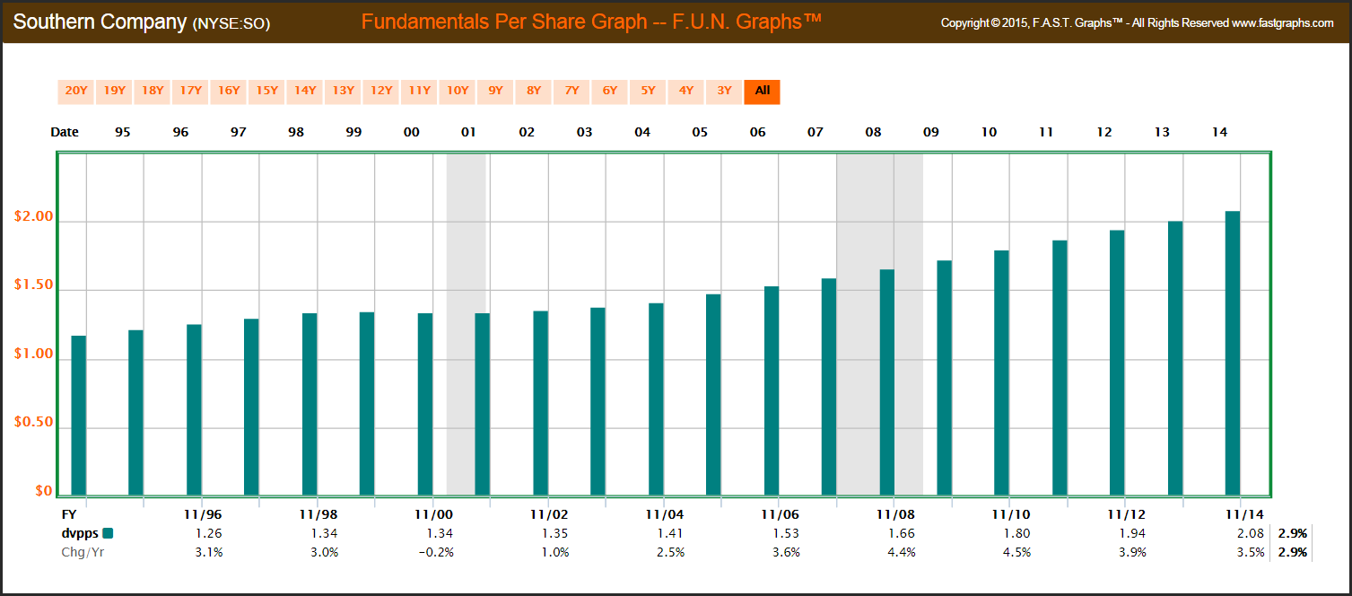Click the 2011 dividend bar
This screenshot has width=1352, height=596.
(x=1060, y=367)
